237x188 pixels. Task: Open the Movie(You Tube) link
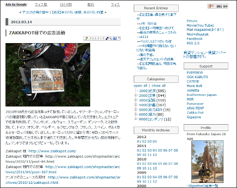pyautogui.click(x=200, y=25)
